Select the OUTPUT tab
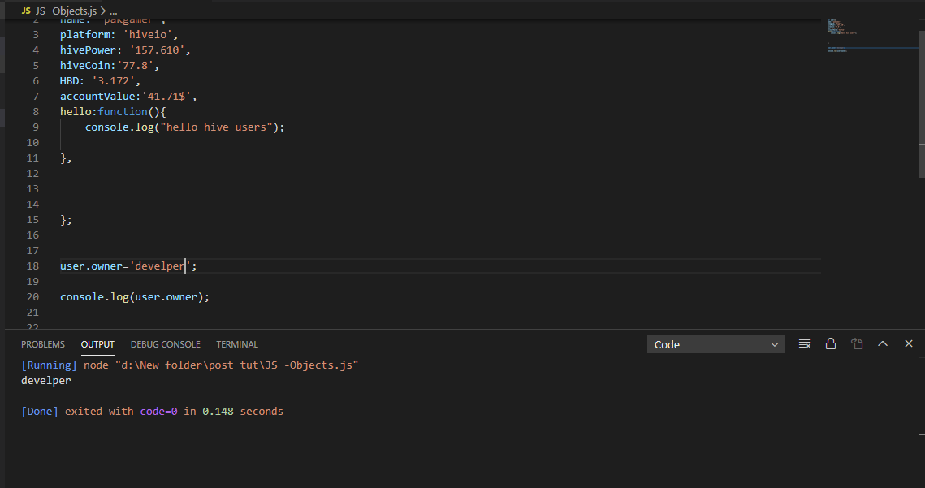 pos(97,344)
